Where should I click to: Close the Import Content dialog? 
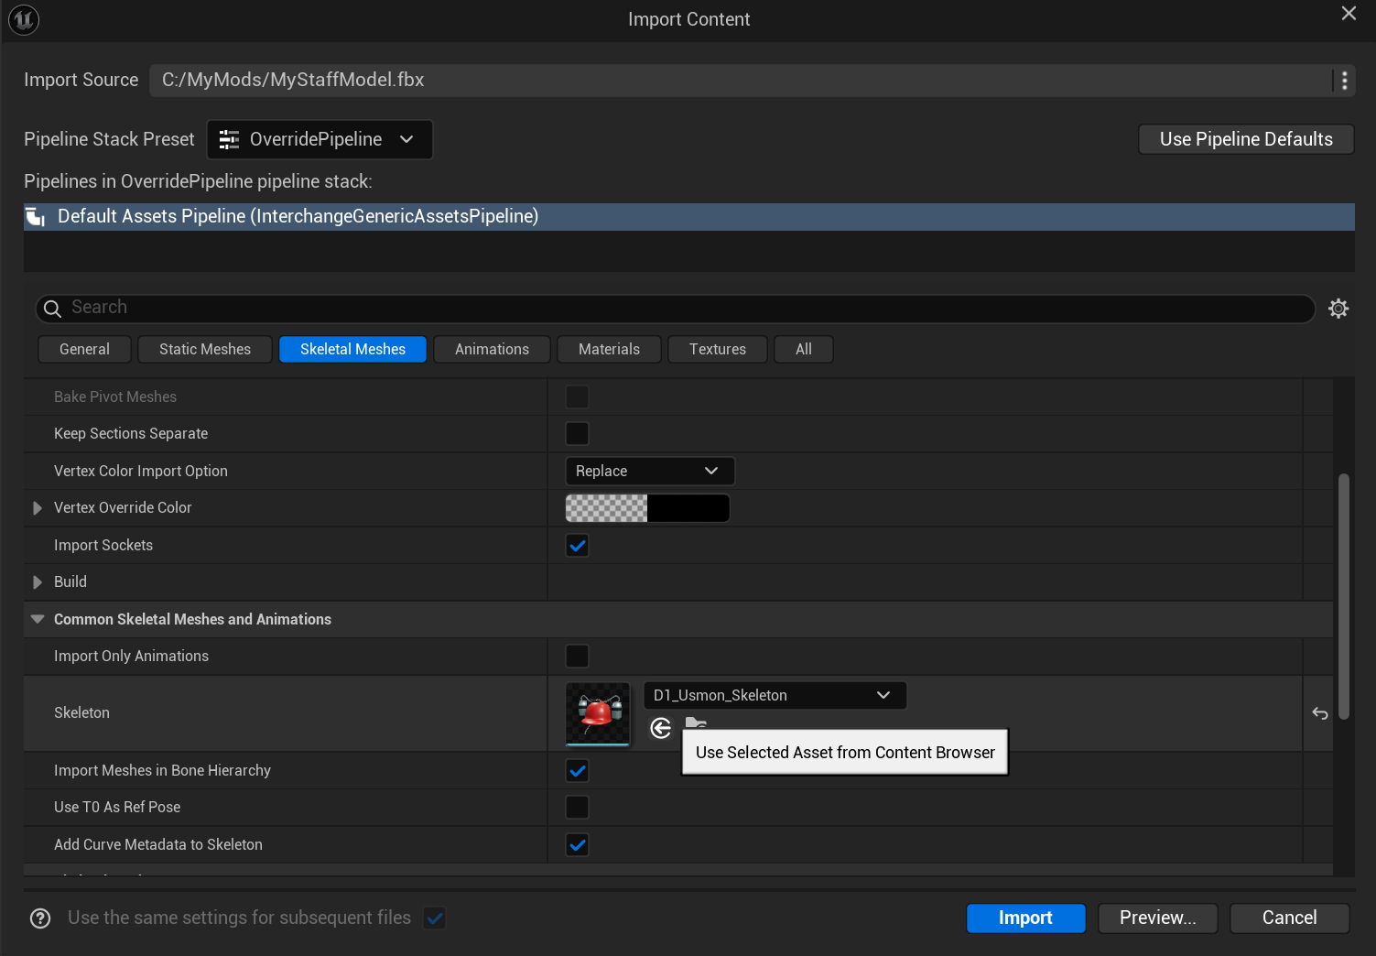click(x=1349, y=14)
